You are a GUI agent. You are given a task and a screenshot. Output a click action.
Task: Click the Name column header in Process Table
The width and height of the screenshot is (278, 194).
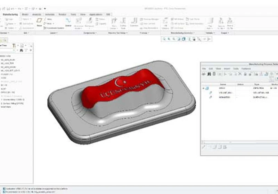tap(223, 85)
